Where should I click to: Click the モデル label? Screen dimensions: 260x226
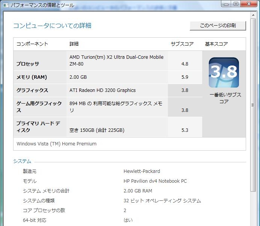[x=30, y=181]
